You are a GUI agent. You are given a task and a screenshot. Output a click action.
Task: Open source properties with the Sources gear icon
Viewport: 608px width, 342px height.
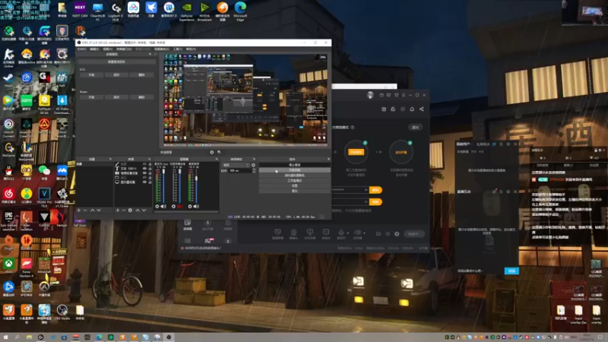(x=130, y=211)
